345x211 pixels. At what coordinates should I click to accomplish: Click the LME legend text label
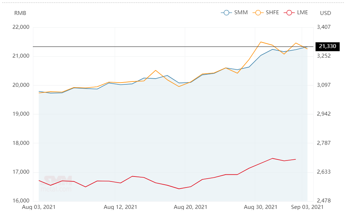302,12
